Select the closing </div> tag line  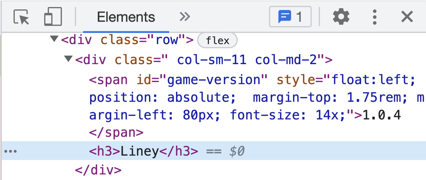coord(98,170)
